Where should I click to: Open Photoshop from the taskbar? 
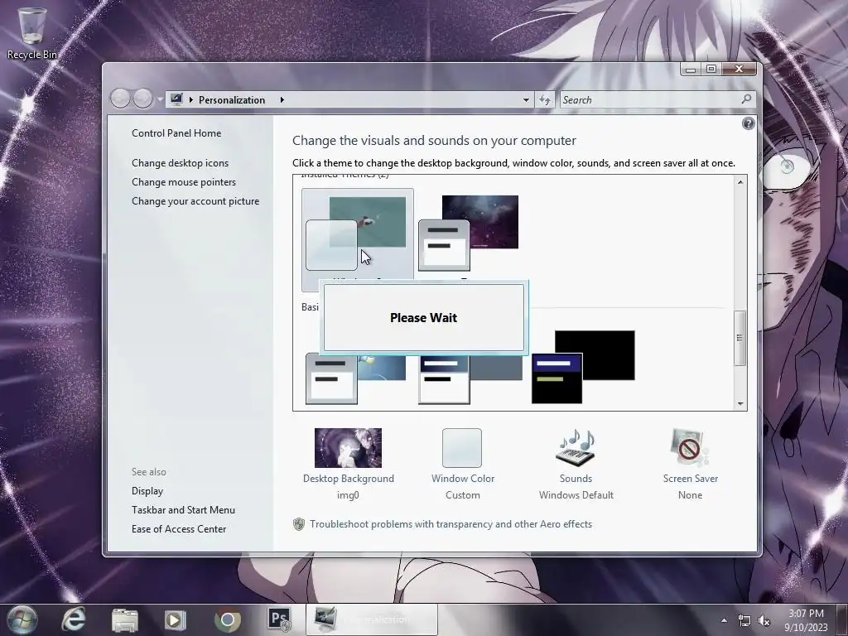pyautogui.click(x=280, y=619)
